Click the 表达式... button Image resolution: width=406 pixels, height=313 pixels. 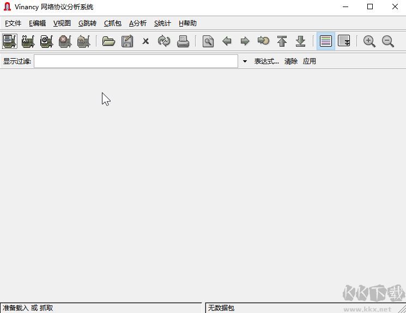pyautogui.click(x=266, y=61)
